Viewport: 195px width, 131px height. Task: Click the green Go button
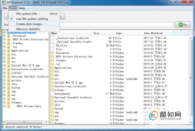(183, 25)
